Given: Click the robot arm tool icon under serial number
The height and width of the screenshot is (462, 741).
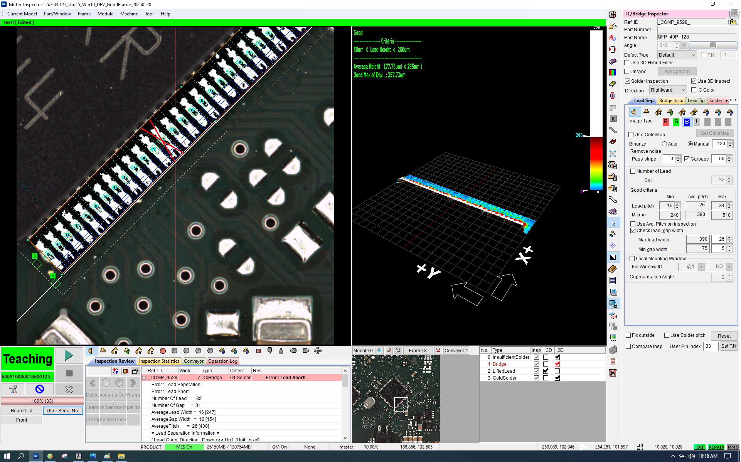Looking at the screenshot, I should pos(13,389).
